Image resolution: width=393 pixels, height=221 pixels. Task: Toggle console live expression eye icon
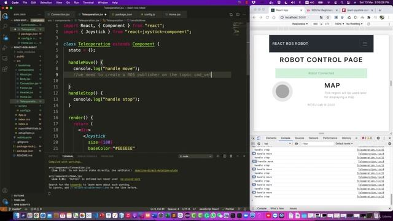tap(296, 144)
